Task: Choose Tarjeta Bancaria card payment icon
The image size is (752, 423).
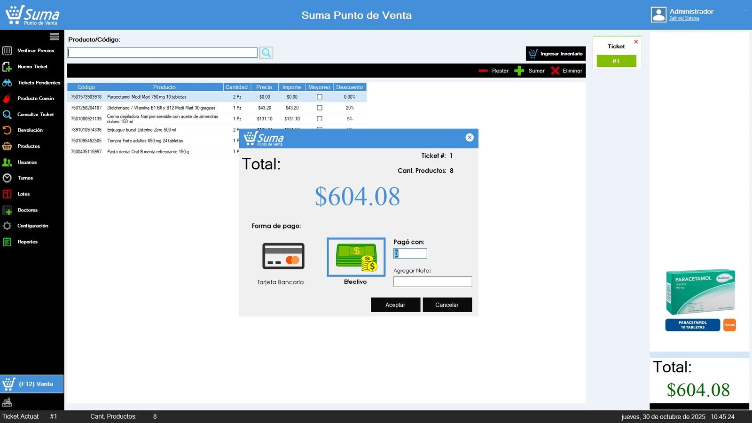Action: click(283, 256)
